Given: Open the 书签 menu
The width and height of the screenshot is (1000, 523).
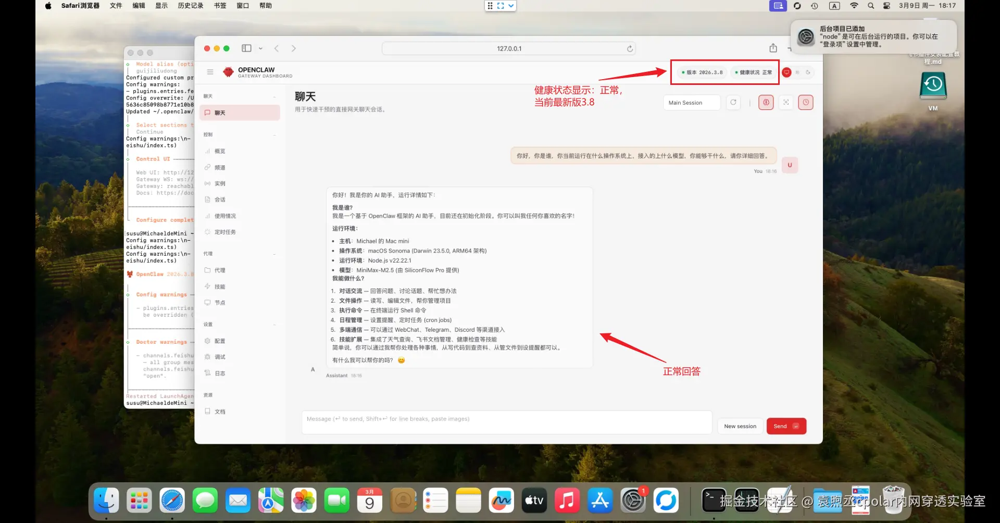Looking at the screenshot, I should tap(220, 6).
